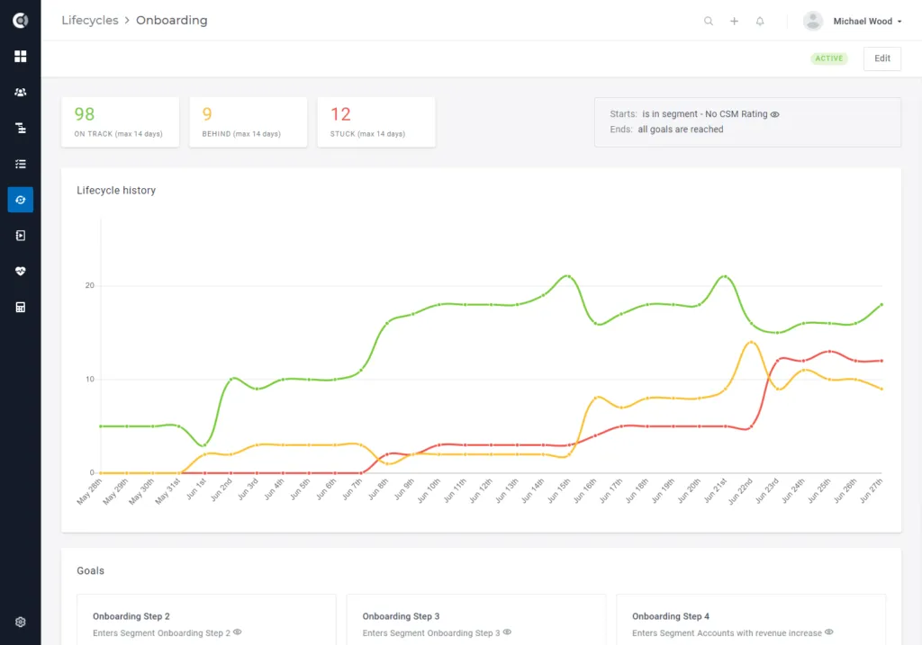Open the heart health icon in sidebar
922x645 pixels.
click(x=20, y=272)
